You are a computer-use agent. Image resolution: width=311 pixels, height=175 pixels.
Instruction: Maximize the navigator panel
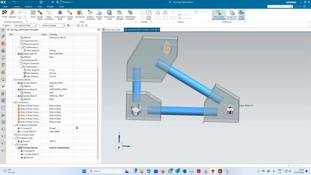(x=99, y=30)
